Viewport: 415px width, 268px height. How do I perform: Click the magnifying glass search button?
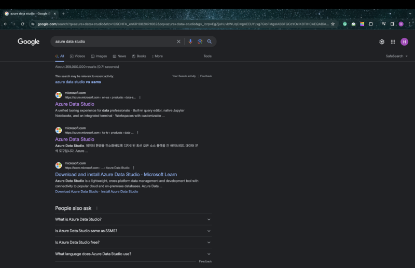(210, 41)
